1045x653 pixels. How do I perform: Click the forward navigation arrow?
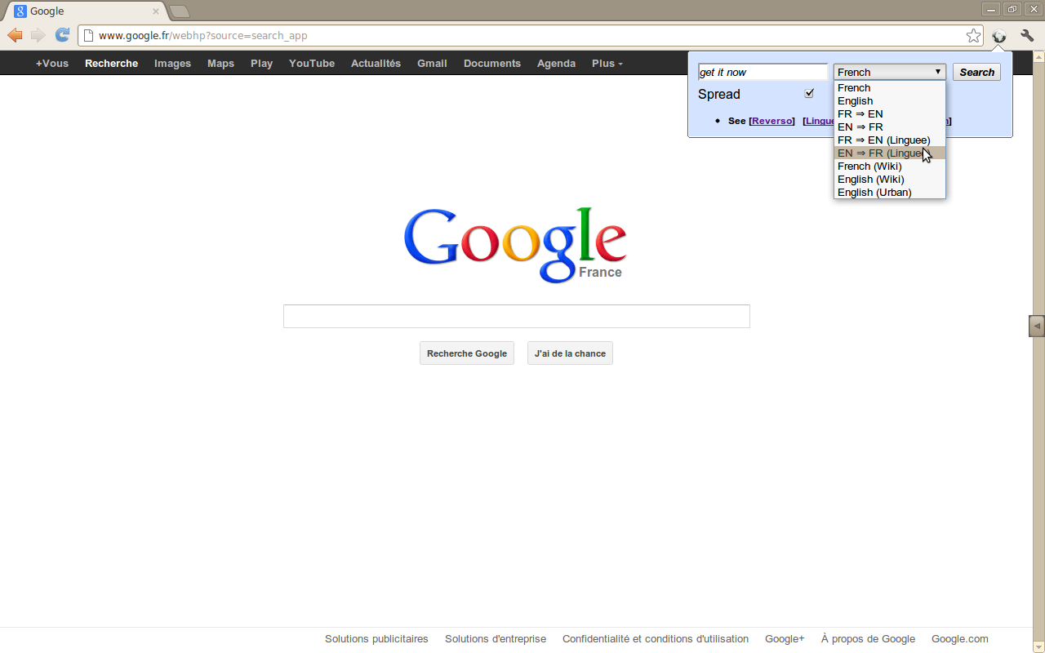coord(38,35)
